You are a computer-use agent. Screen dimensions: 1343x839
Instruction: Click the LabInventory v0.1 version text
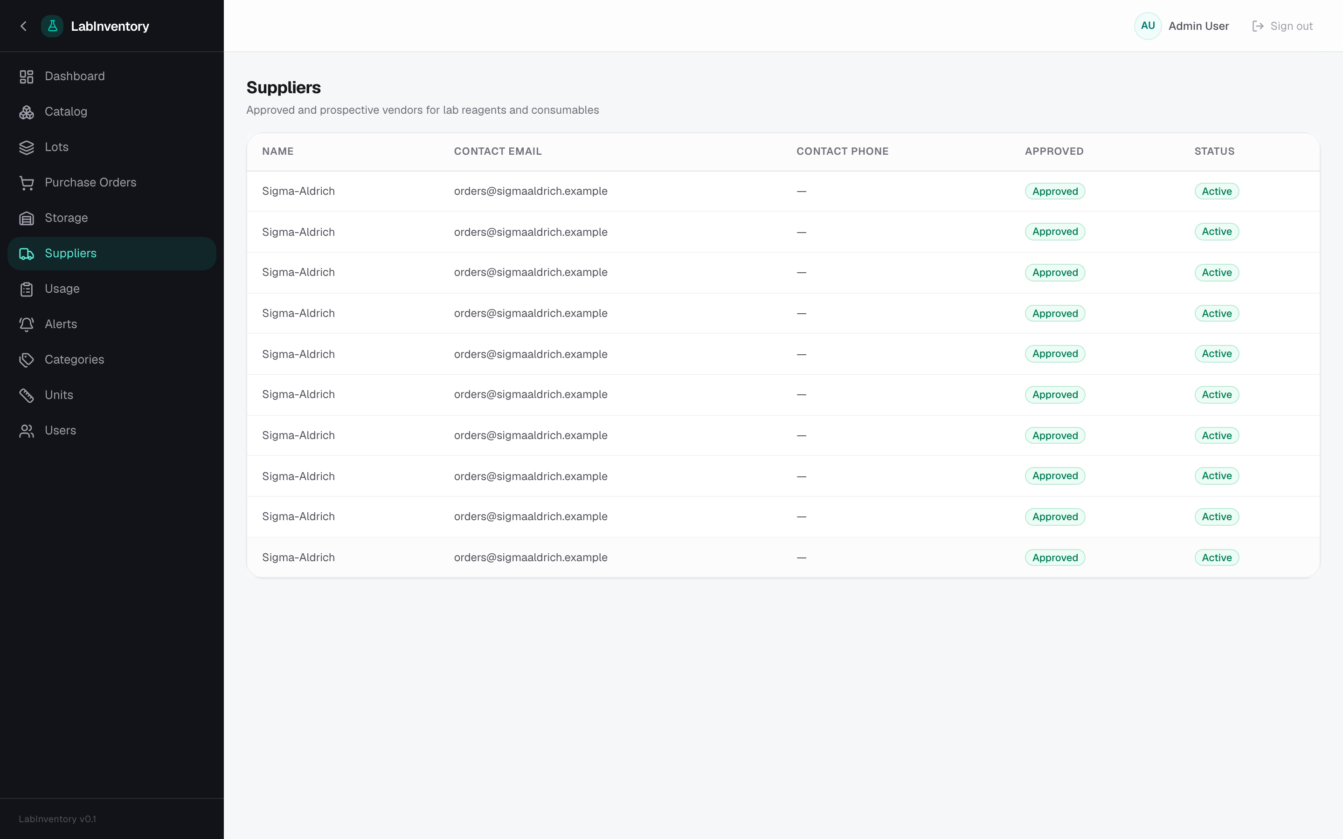click(57, 819)
